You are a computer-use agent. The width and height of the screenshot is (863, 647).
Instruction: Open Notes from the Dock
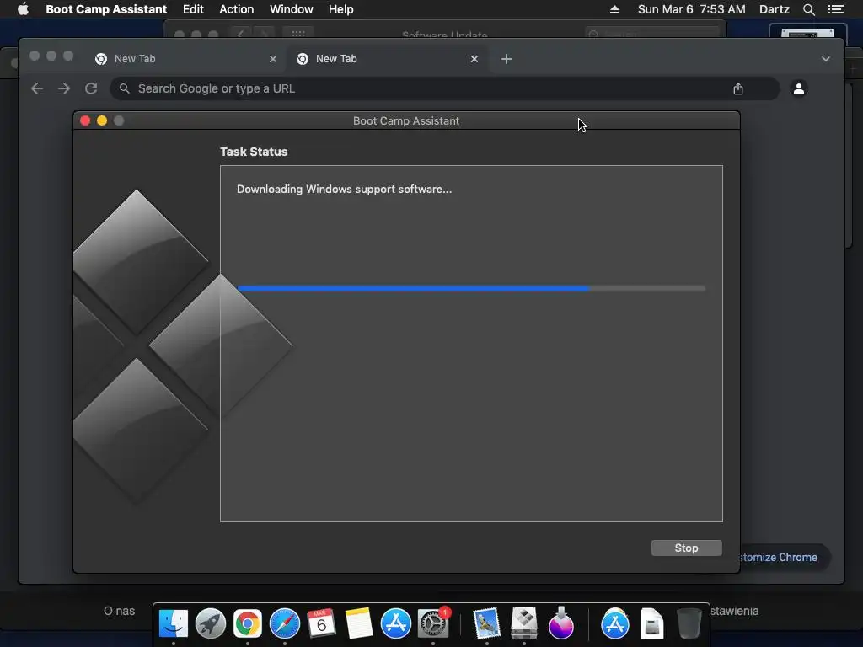coord(359,623)
